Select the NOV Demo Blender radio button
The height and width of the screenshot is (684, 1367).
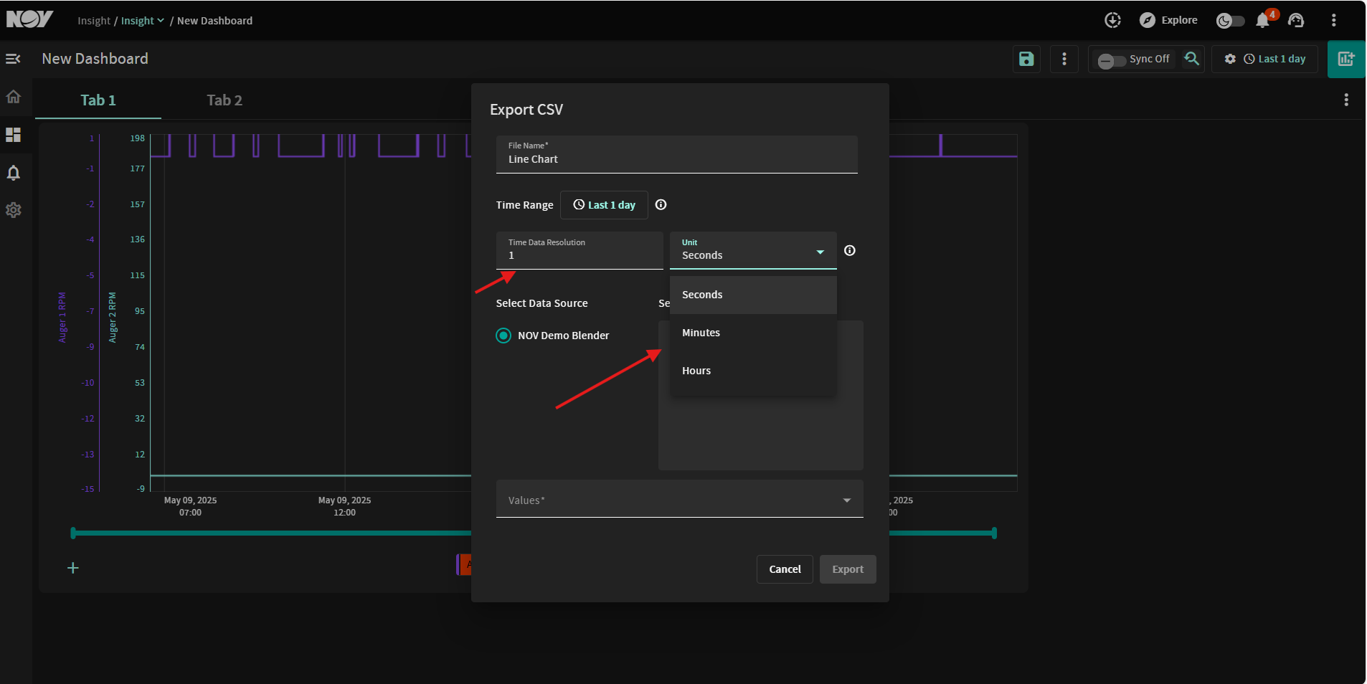coord(504,336)
